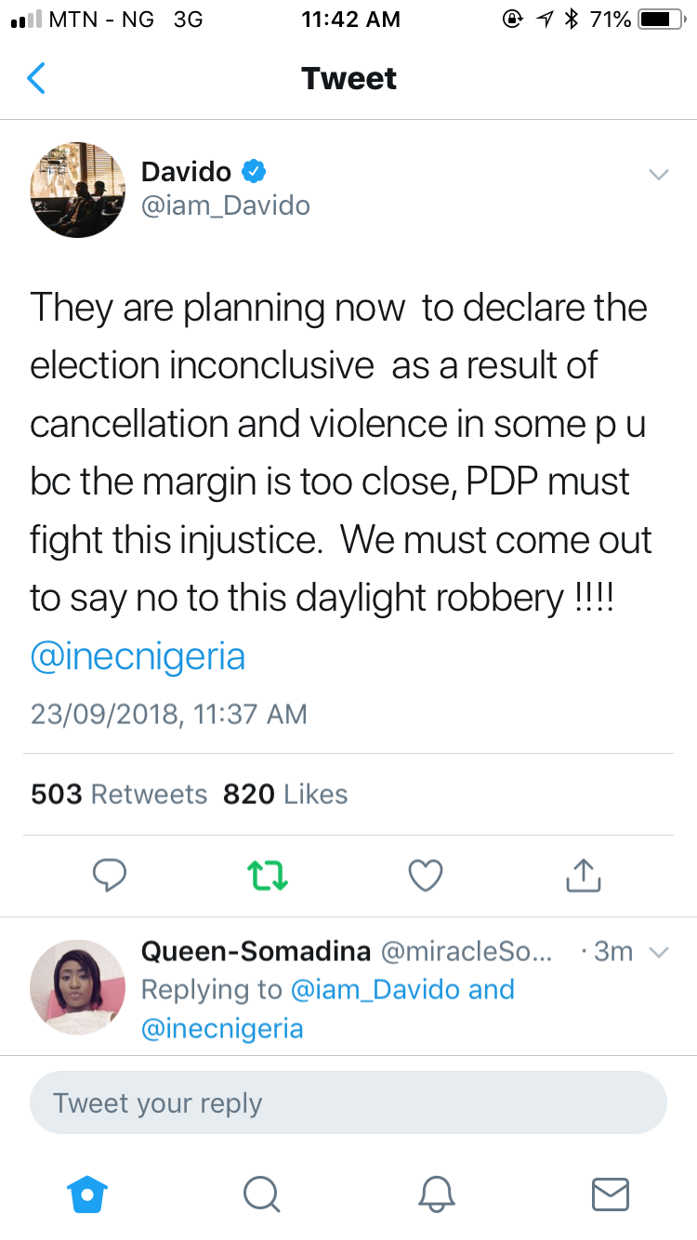This screenshot has height=1240, width=697.
Task: Open the @iam_Davido handle under Davido's name
Action: point(225,204)
